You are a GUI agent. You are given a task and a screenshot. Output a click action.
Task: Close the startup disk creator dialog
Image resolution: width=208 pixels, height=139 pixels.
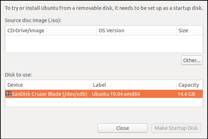(122, 128)
